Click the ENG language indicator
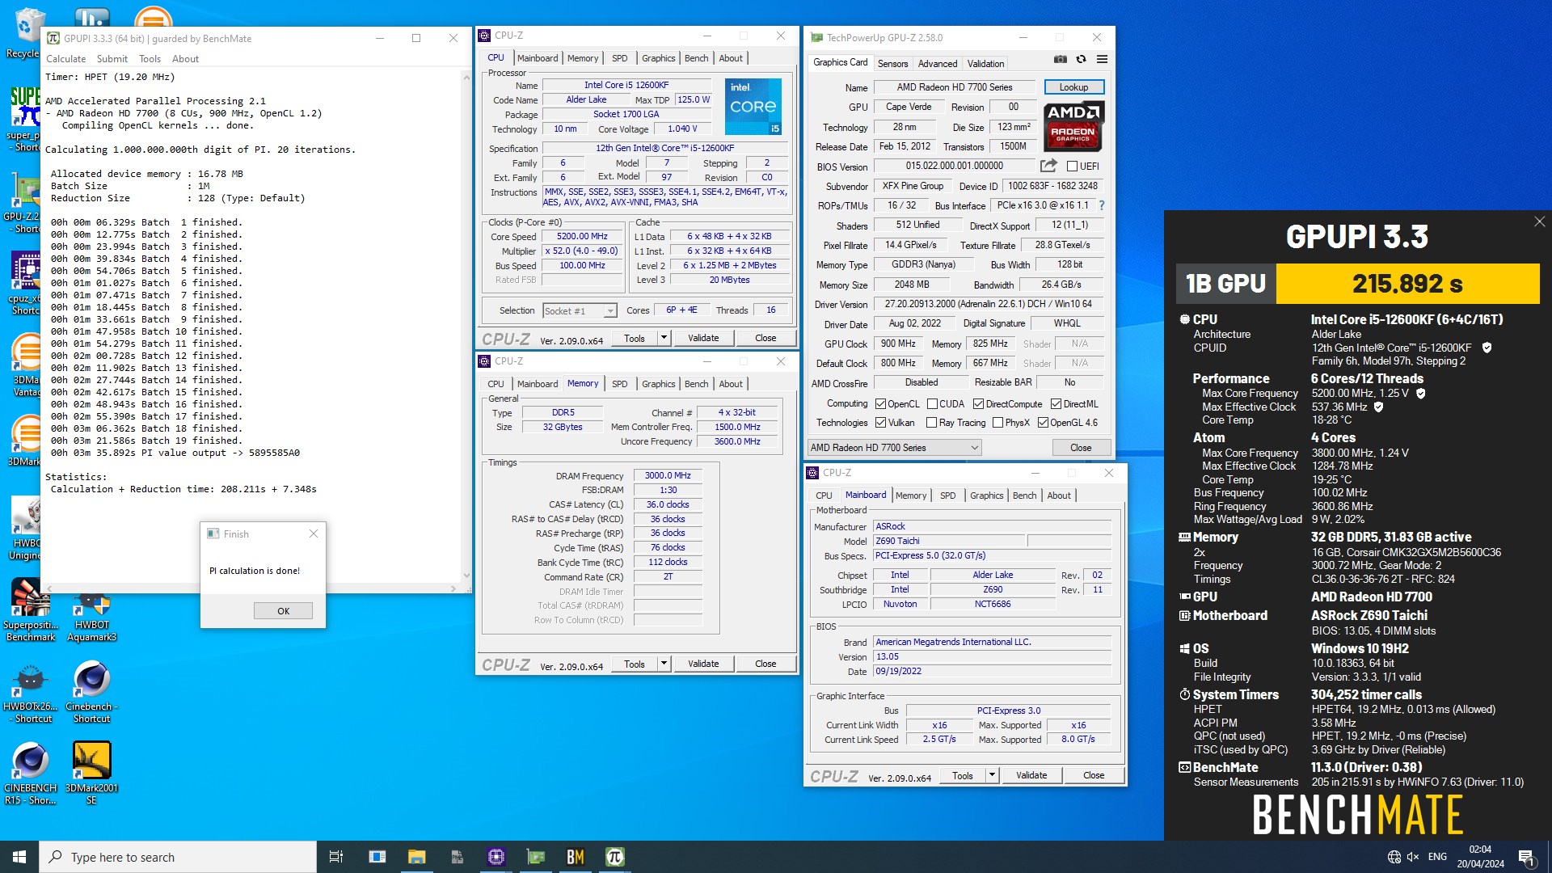The width and height of the screenshot is (1552, 873). (1437, 857)
